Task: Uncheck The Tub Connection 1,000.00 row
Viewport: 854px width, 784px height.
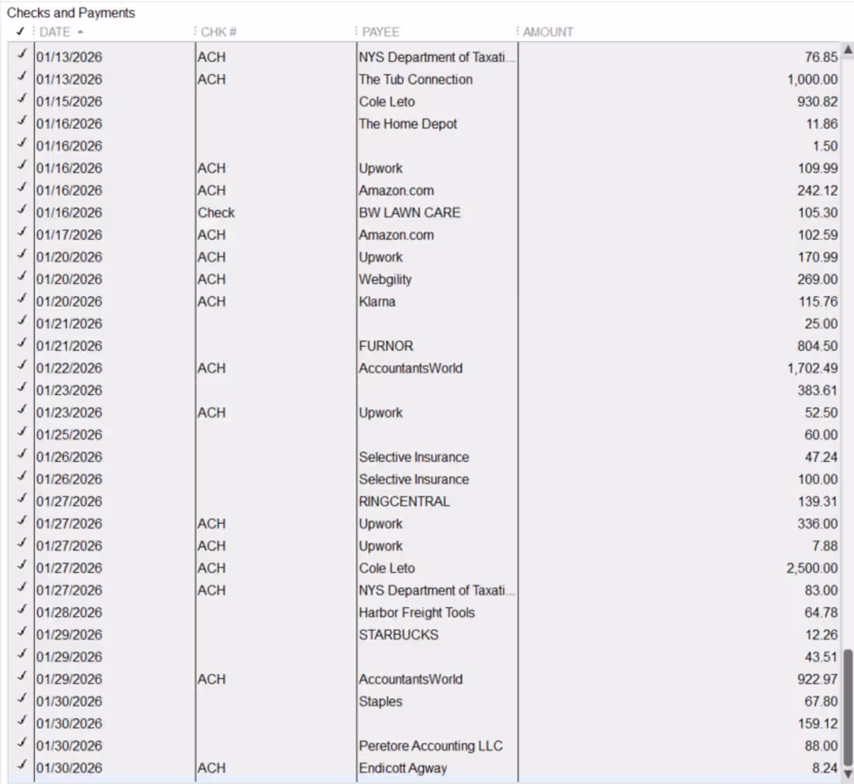Action: (22, 77)
